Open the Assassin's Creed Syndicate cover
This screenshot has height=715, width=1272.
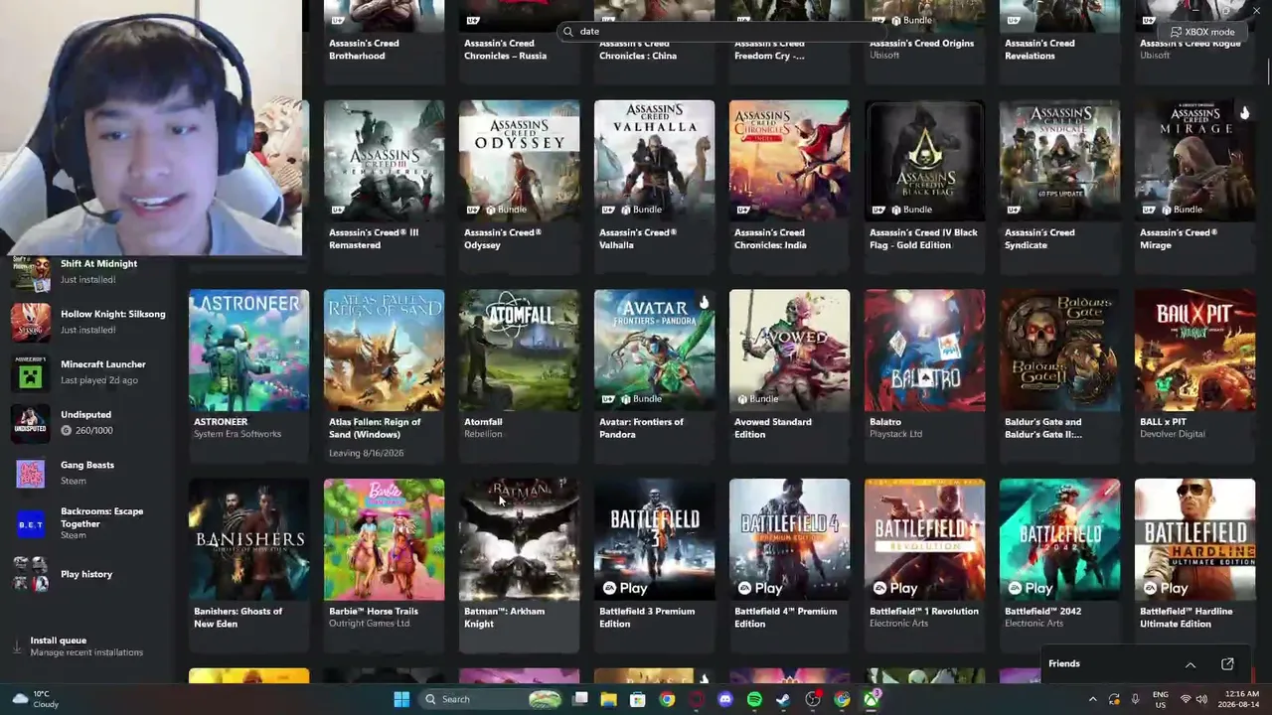[x=1059, y=160]
